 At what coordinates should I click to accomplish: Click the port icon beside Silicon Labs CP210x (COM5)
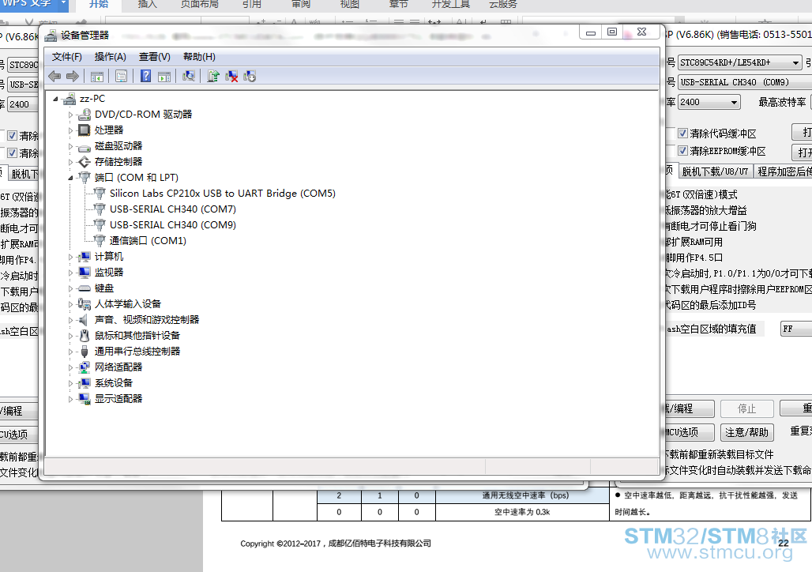tap(100, 194)
